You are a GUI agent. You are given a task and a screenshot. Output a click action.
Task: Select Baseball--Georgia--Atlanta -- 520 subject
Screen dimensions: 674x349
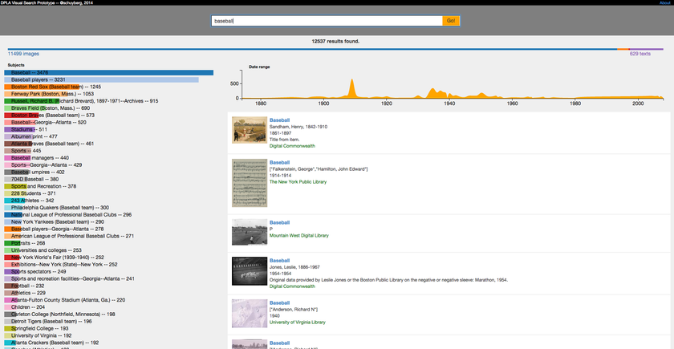click(45, 122)
